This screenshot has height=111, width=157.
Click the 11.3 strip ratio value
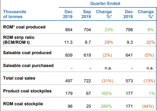tap(69, 42)
